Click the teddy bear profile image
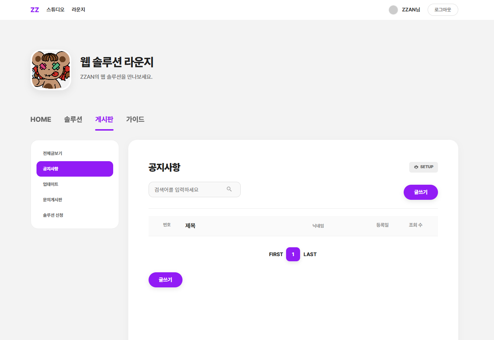The height and width of the screenshot is (340, 494). point(51,70)
